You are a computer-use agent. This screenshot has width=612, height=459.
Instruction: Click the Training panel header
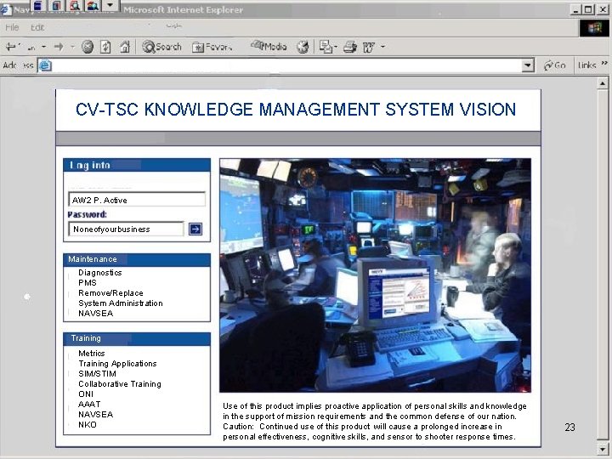coord(137,339)
